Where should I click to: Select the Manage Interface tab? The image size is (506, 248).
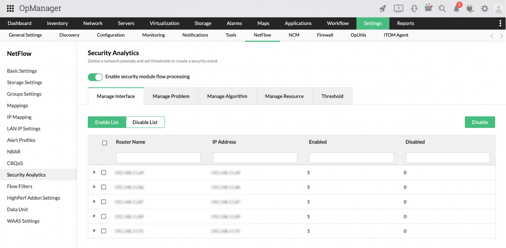(x=116, y=96)
